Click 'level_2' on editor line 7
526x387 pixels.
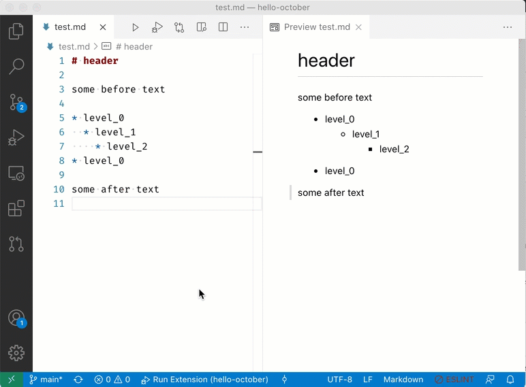[127, 147]
